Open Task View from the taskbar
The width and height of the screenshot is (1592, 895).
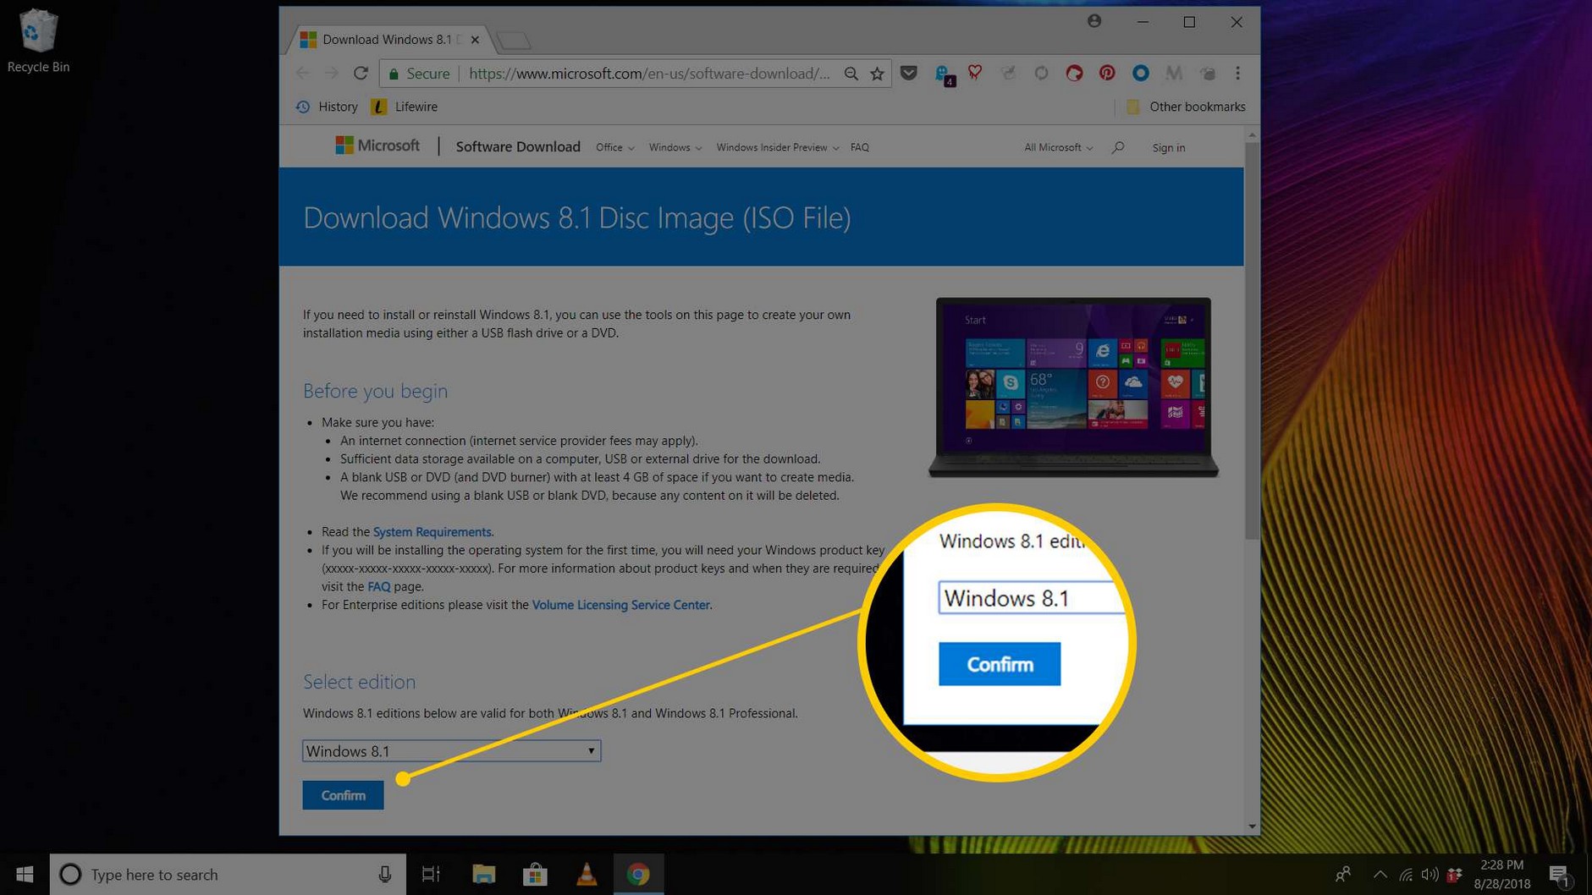click(431, 874)
